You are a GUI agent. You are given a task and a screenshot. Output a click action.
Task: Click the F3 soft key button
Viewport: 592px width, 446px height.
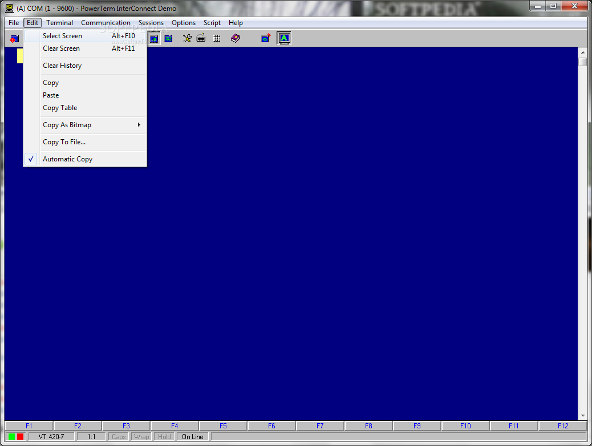point(126,426)
